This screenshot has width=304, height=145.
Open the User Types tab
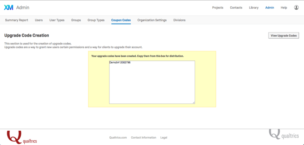[x=57, y=20]
